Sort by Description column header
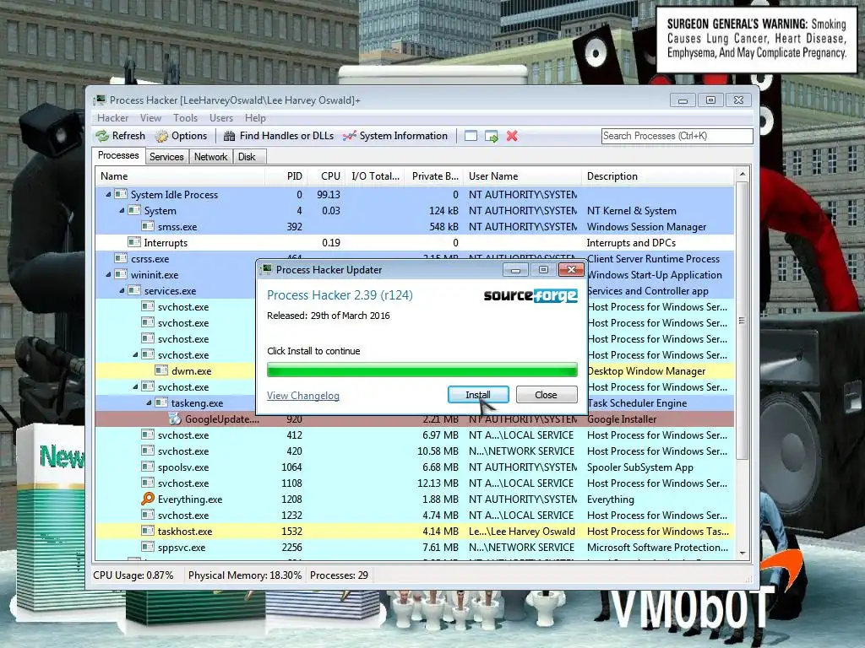The width and height of the screenshot is (865, 648). 657,176
